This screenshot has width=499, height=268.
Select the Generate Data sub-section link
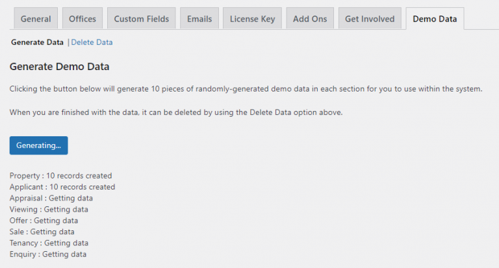[36, 42]
